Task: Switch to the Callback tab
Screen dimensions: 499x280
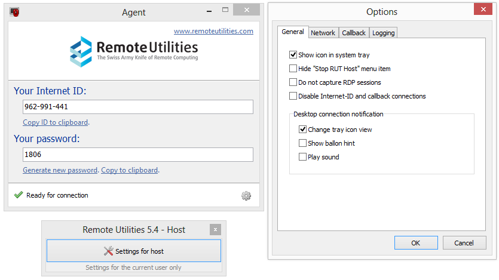Action: 354,33
